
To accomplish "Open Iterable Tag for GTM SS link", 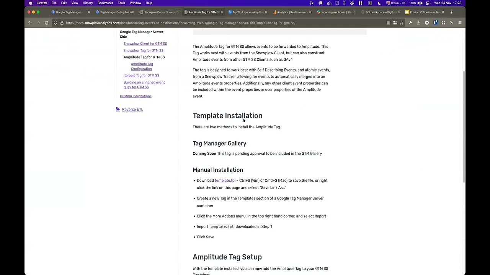I will click(141, 75).
